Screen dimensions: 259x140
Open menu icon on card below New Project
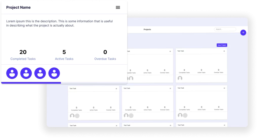(x=224, y=51)
